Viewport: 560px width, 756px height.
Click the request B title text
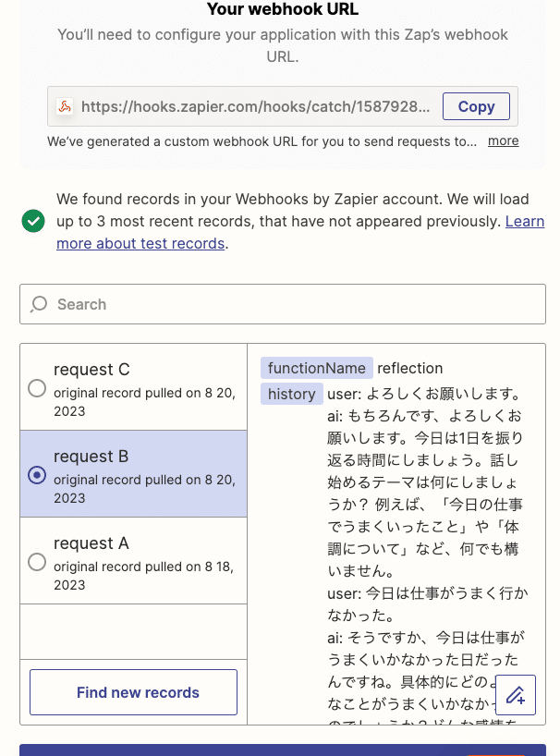(91, 457)
